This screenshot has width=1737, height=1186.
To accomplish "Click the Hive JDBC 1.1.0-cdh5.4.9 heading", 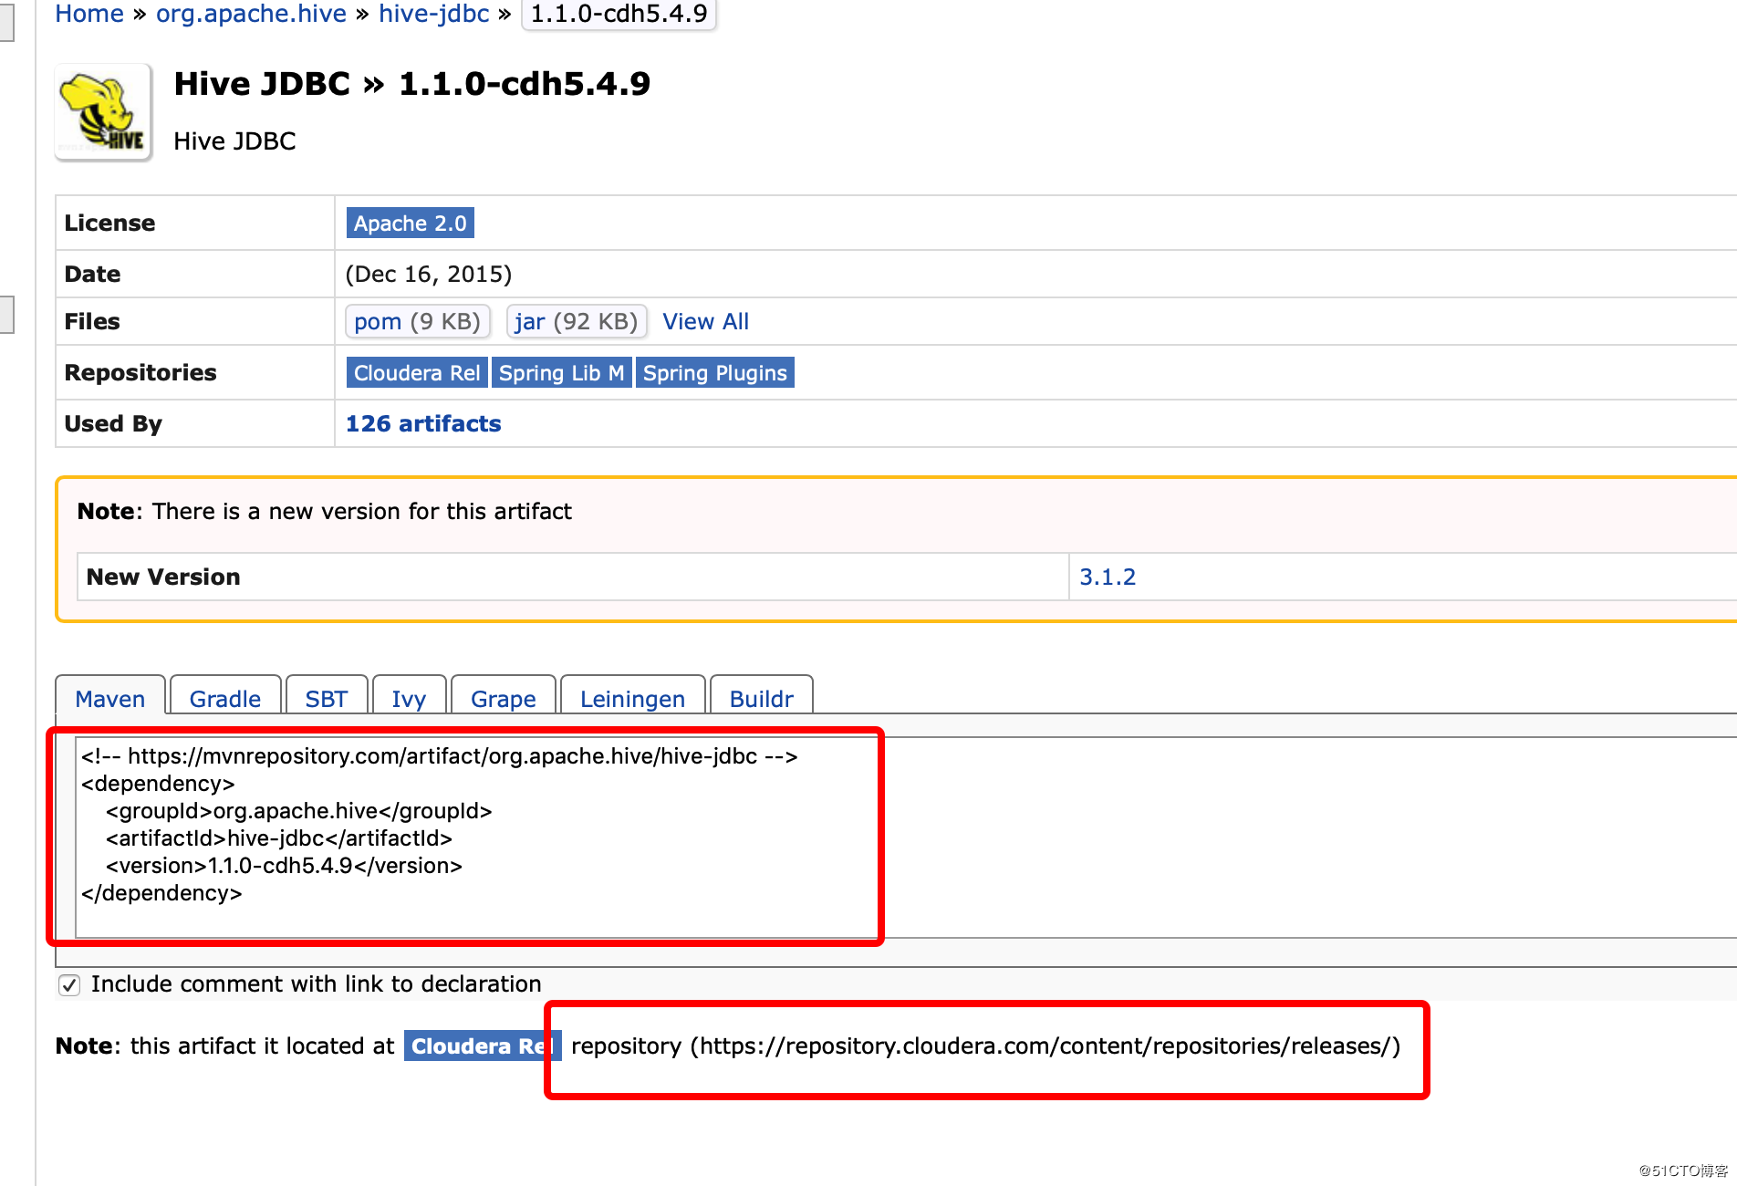I will point(411,84).
